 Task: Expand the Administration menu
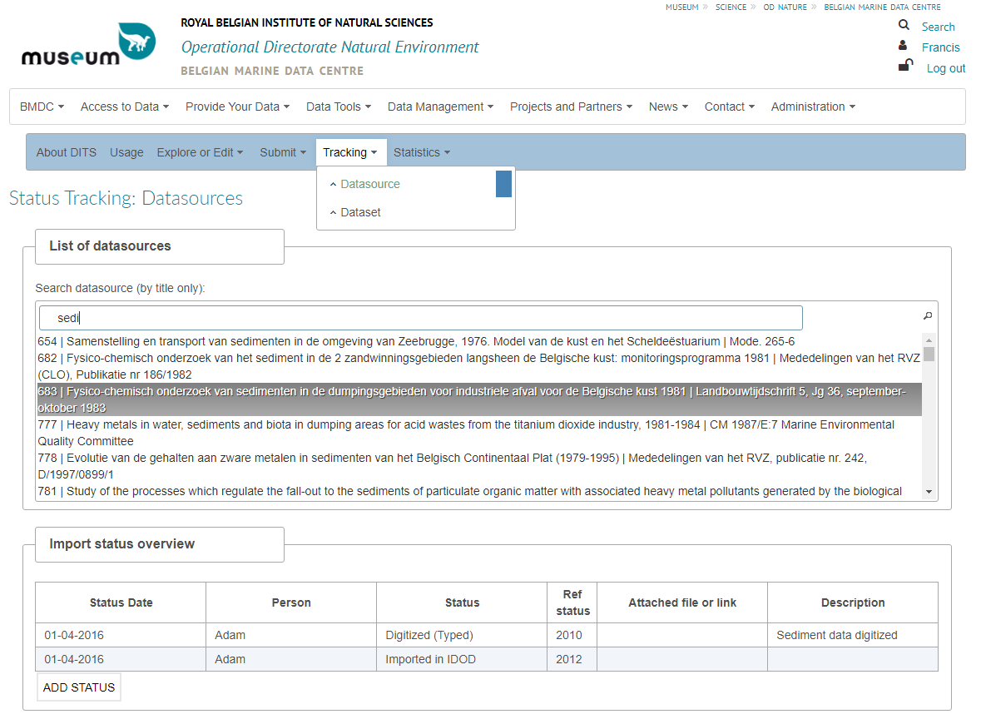pyautogui.click(x=813, y=107)
